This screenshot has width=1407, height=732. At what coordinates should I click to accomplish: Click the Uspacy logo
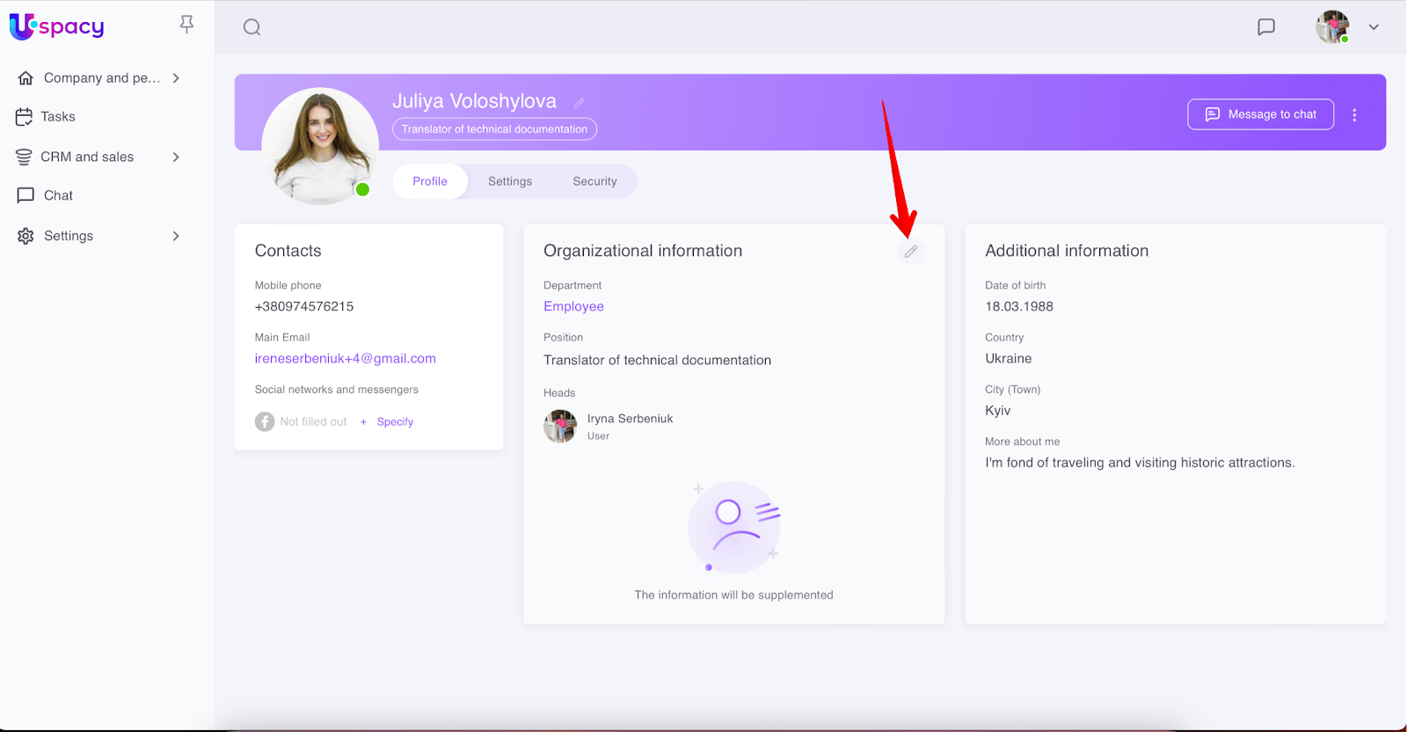[x=56, y=26]
